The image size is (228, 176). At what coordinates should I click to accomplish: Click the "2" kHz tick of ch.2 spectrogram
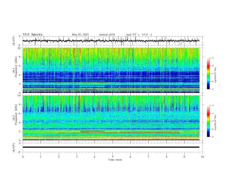click(20, 131)
